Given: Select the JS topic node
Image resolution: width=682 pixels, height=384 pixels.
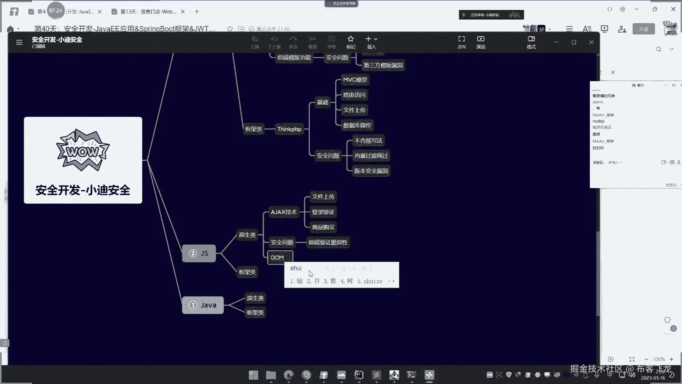Looking at the screenshot, I should [x=199, y=254].
